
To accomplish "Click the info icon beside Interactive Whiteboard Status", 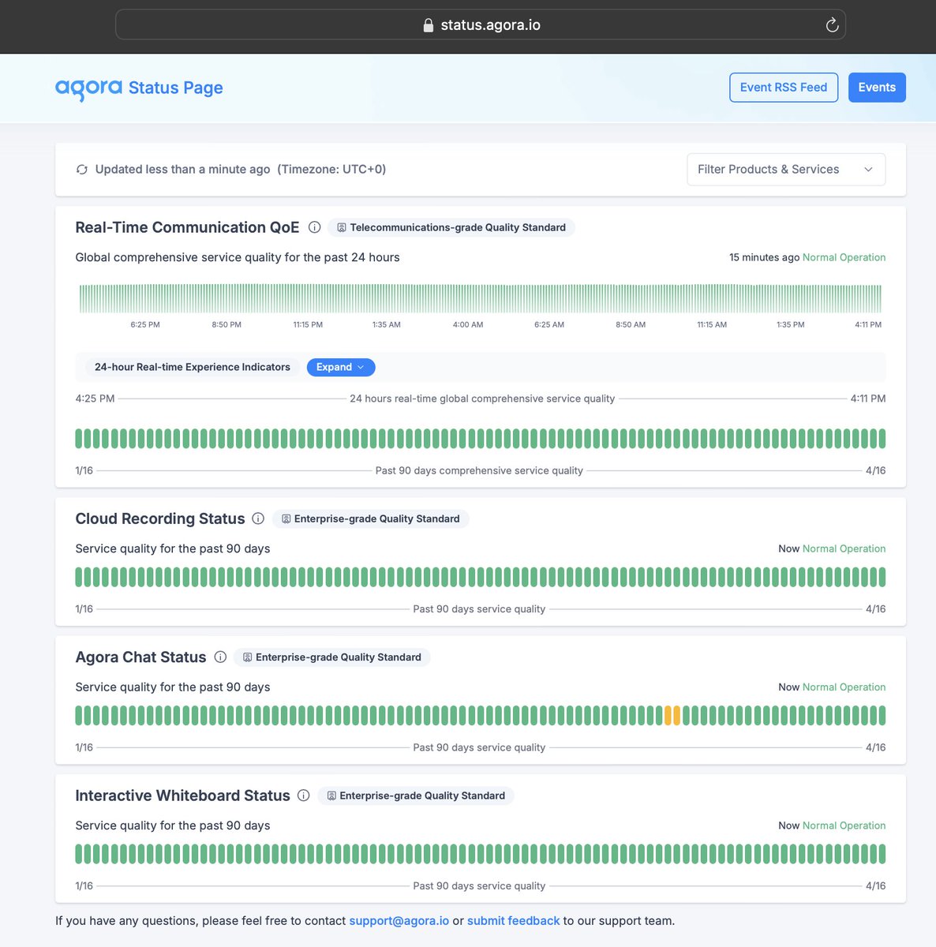I will coord(304,795).
